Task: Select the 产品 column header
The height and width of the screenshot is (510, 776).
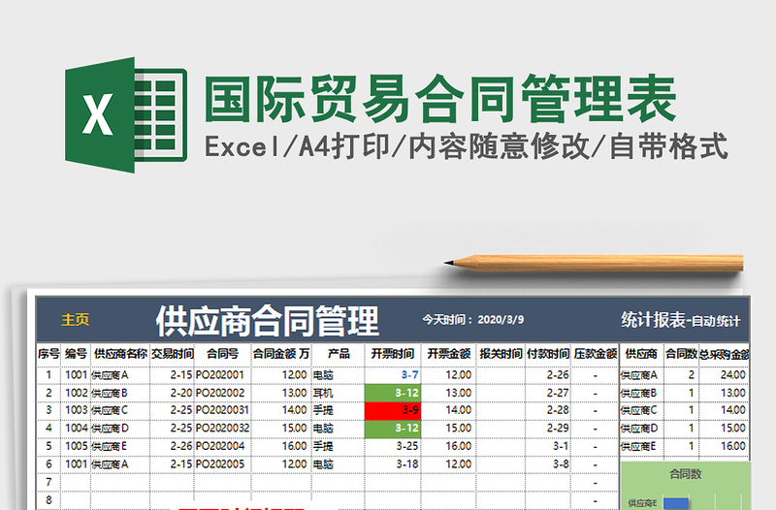Action: pos(339,354)
